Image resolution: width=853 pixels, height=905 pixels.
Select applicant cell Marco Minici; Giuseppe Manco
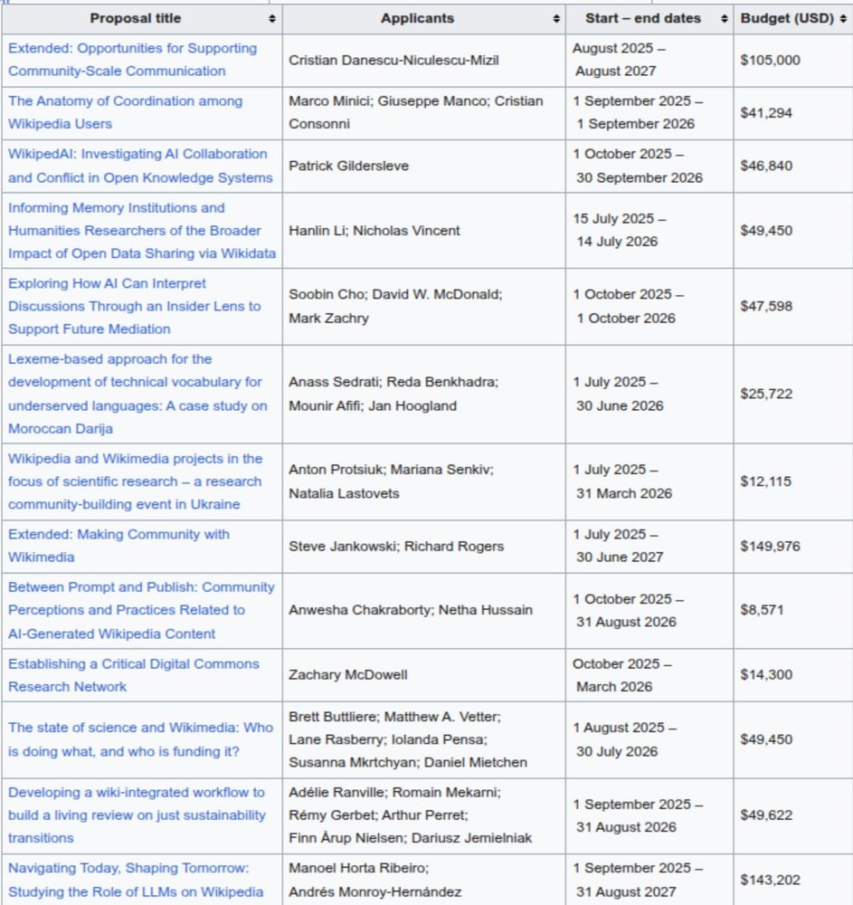(424, 113)
